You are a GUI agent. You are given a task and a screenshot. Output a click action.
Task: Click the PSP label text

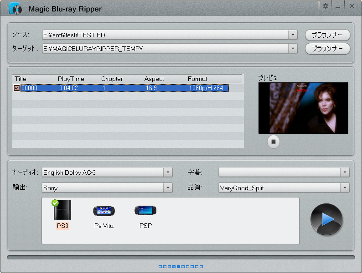pos(146,226)
